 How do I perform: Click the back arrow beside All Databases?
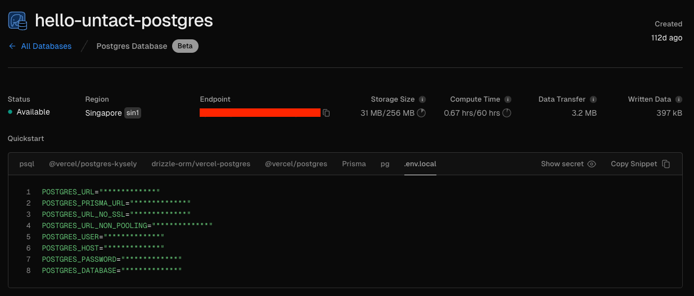click(x=12, y=46)
